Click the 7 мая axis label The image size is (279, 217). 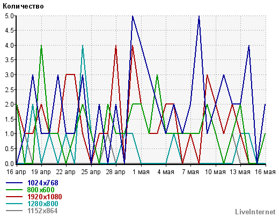pos(190,172)
